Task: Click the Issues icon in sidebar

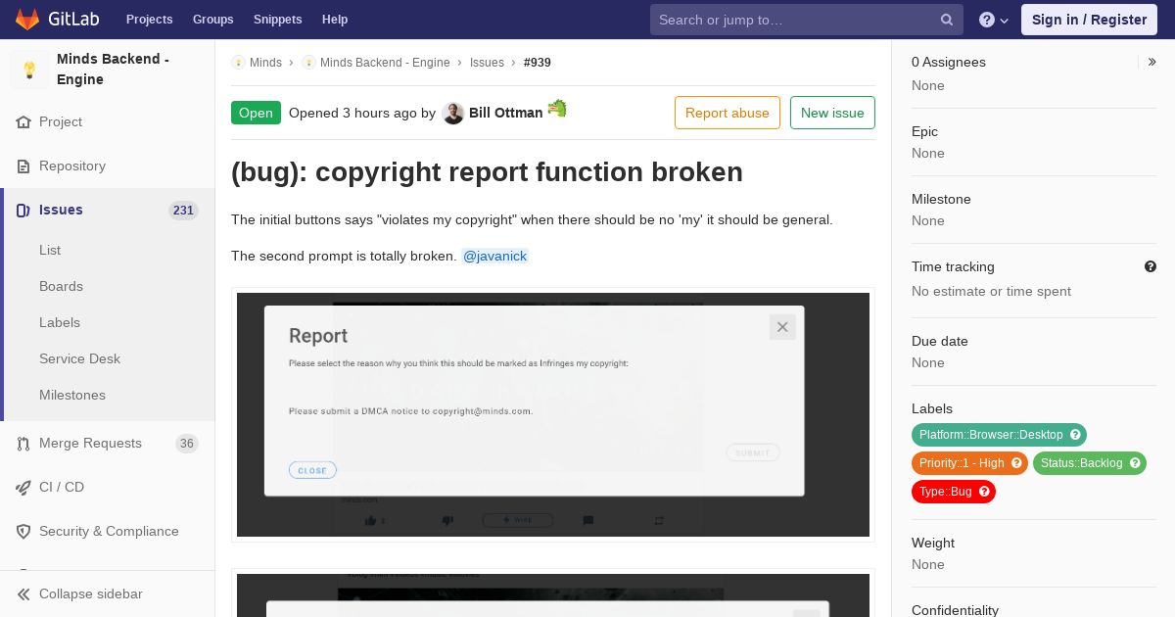Action: [x=23, y=211]
